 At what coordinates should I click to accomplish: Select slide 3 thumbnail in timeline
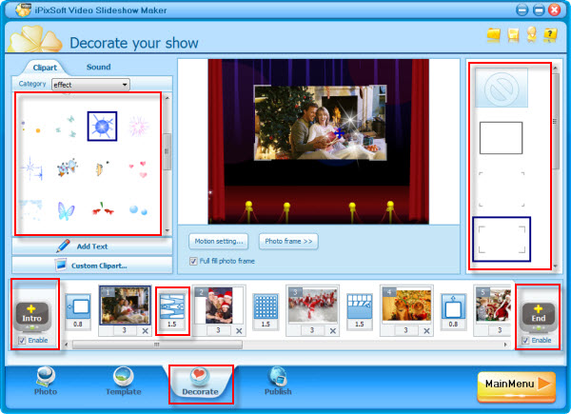pyautogui.click(x=313, y=306)
